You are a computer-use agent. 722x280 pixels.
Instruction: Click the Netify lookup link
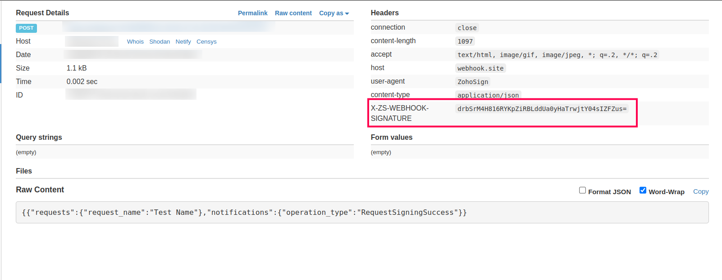click(x=183, y=41)
